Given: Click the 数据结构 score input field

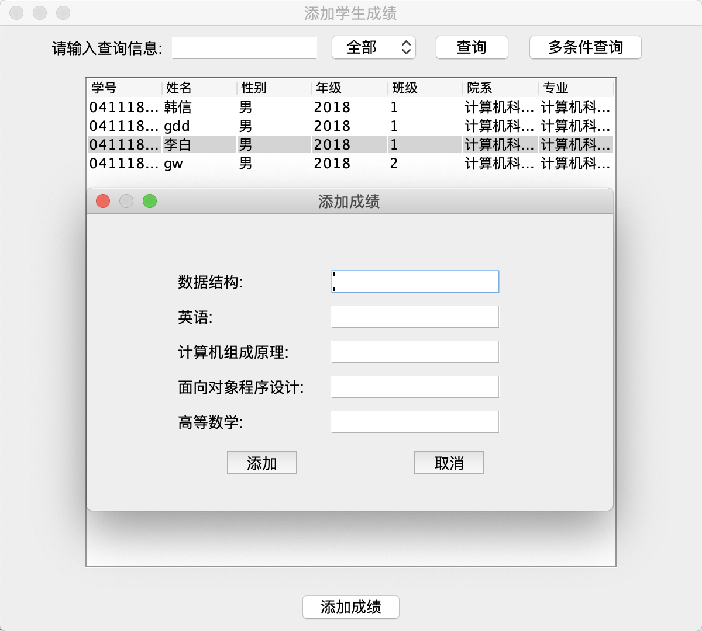Looking at the screenshot, I should 415,281.
